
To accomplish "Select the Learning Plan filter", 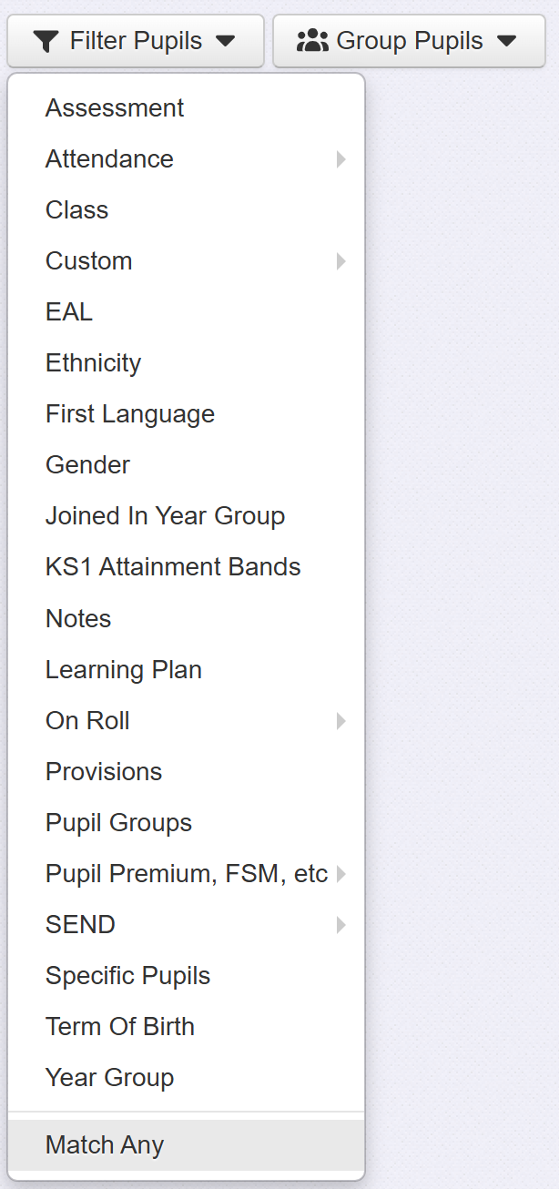I will [x=124, y=670].
